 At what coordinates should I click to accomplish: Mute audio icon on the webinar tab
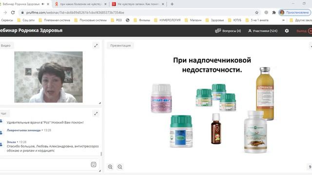click(x=43, y=4)
